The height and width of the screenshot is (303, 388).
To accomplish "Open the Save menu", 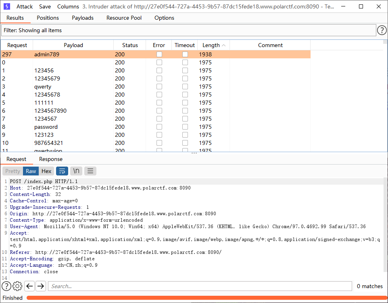I will [x=45, y=6].
